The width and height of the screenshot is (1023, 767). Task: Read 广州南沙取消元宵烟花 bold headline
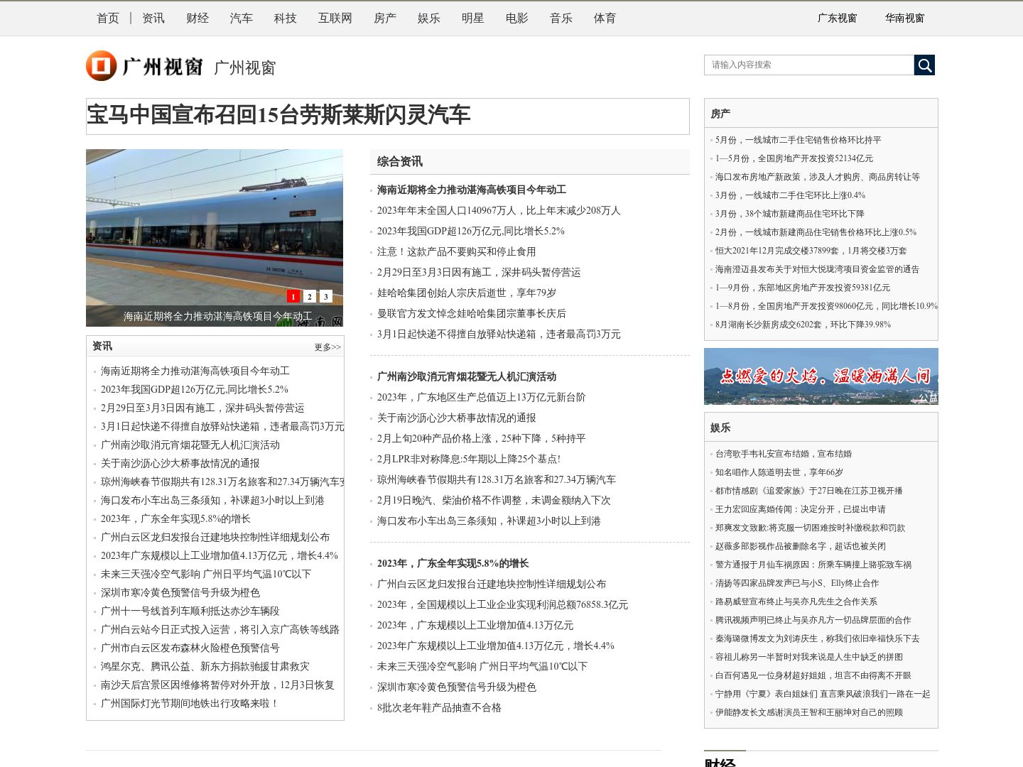pos(467,376)
